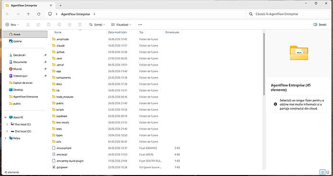Viewport: 333px width, 176px height.
Task: Click chevron after AgentFlow Enterprise breadcrumb
Action: (x=94, y=14)
